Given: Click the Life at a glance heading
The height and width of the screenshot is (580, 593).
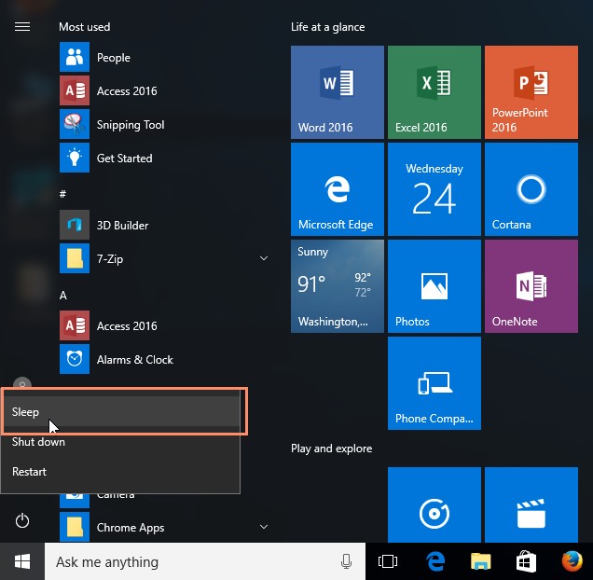Looking at the screenshot, I should click(328, 27).
